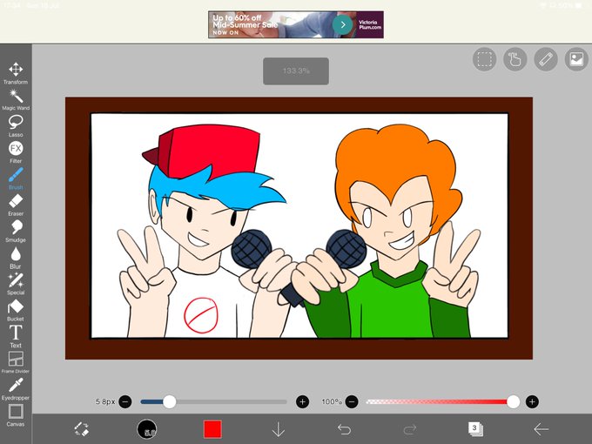This screenshot has height=444, width=592.
Task: Select the Bucket fill tool
Action: pyautogui.click(x=16, y=310)
